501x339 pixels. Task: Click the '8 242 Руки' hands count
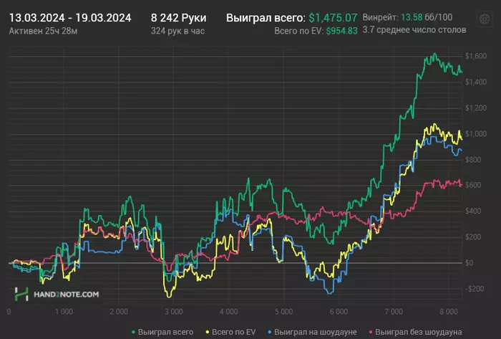[179, 18]
